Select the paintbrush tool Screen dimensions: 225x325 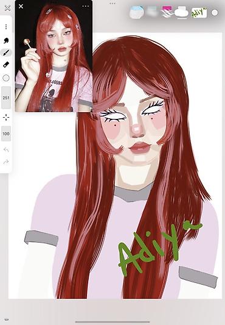(6, 52)
